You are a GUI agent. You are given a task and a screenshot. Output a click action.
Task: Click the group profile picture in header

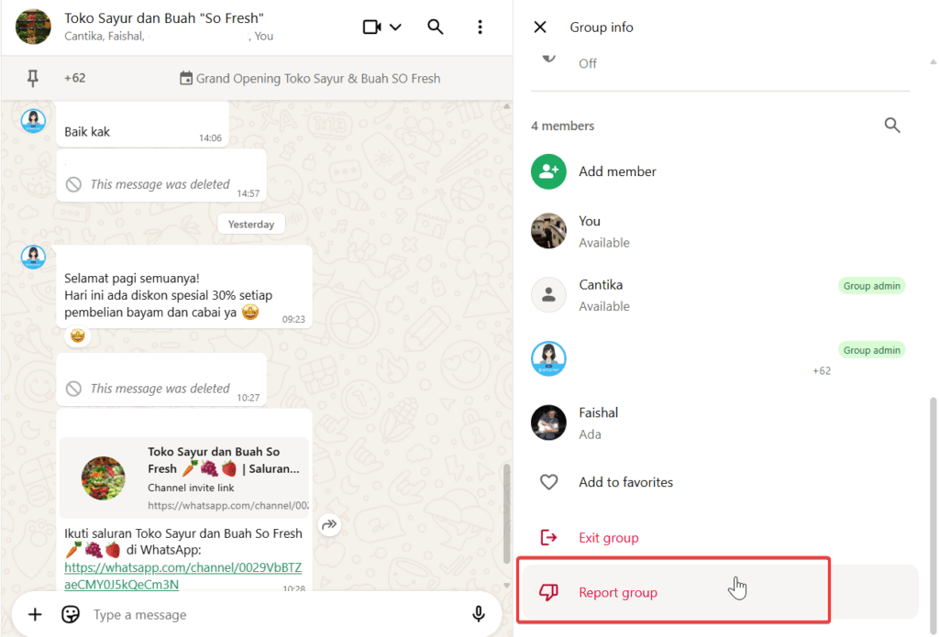point(34,27)
